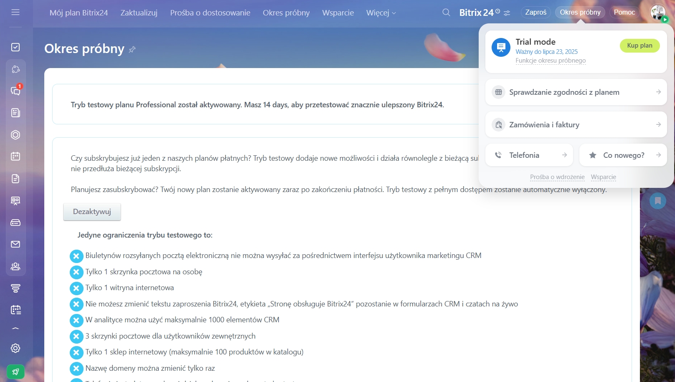675x382 pixels.
Task: Click the Bitrix24 logo text
Action: [x=477, y=13]
